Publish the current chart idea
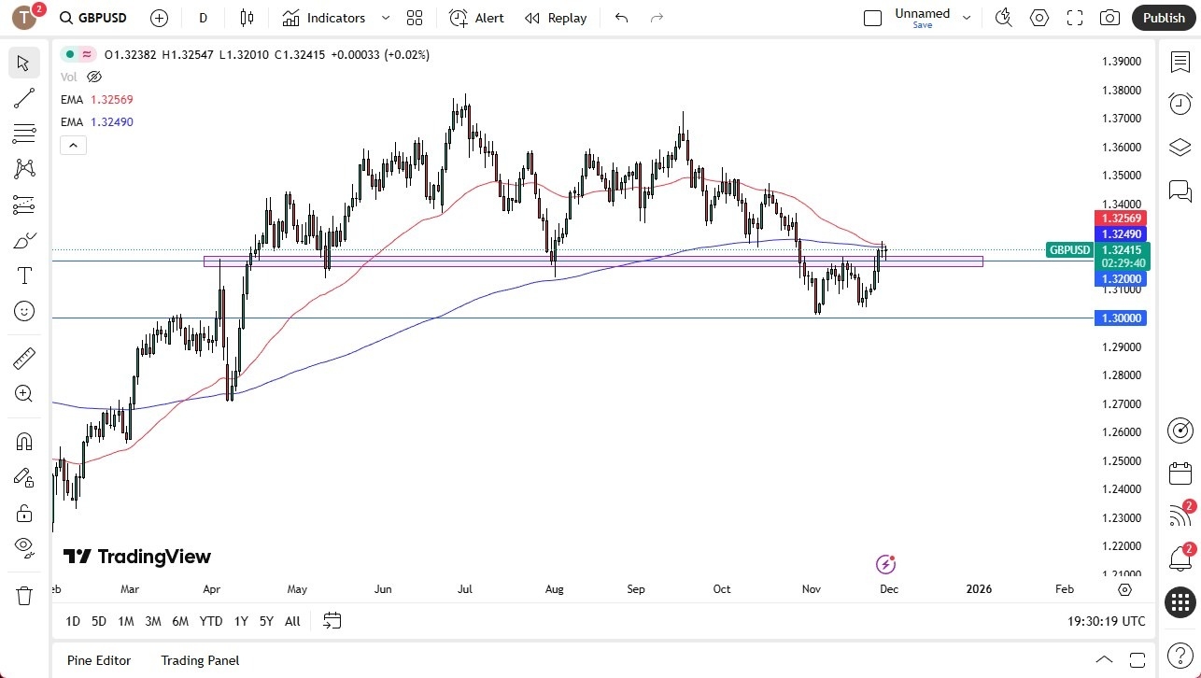1201x678 pixels. click(x=1163, y=17)
